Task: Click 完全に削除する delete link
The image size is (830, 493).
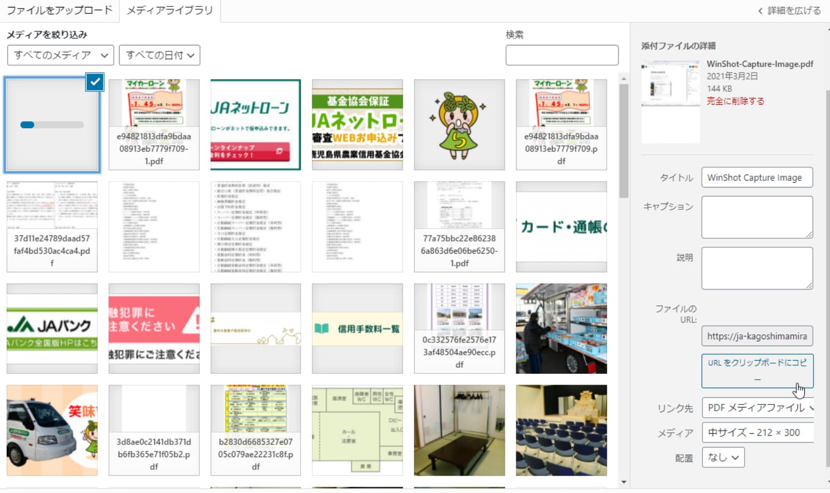Action: click(x=735, y=101)
